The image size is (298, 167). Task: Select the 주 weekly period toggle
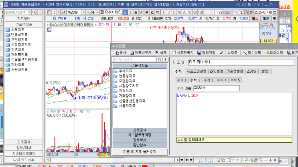(x=130, y=12)
